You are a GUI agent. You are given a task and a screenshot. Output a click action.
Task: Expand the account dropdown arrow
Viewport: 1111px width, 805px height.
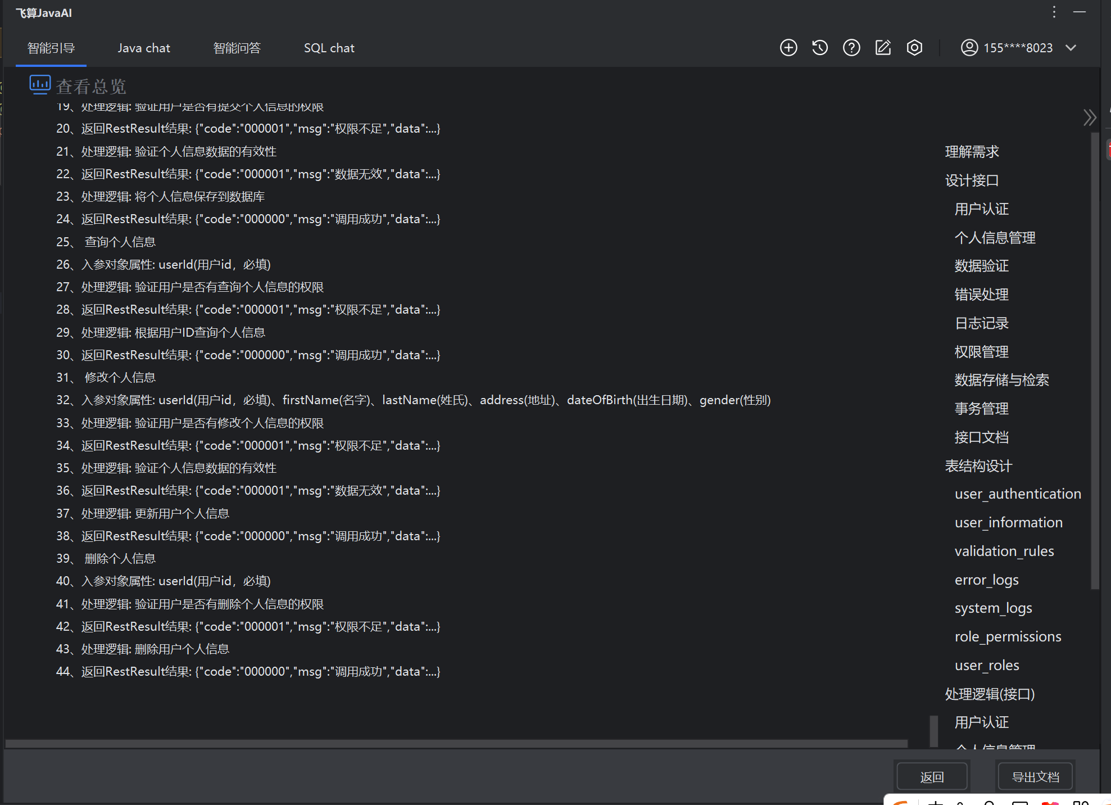1071,48
